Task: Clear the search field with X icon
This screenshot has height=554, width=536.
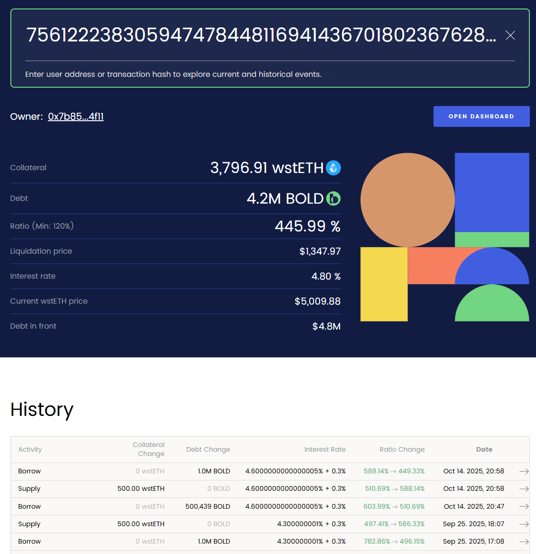Action: (x=510, y=35)
